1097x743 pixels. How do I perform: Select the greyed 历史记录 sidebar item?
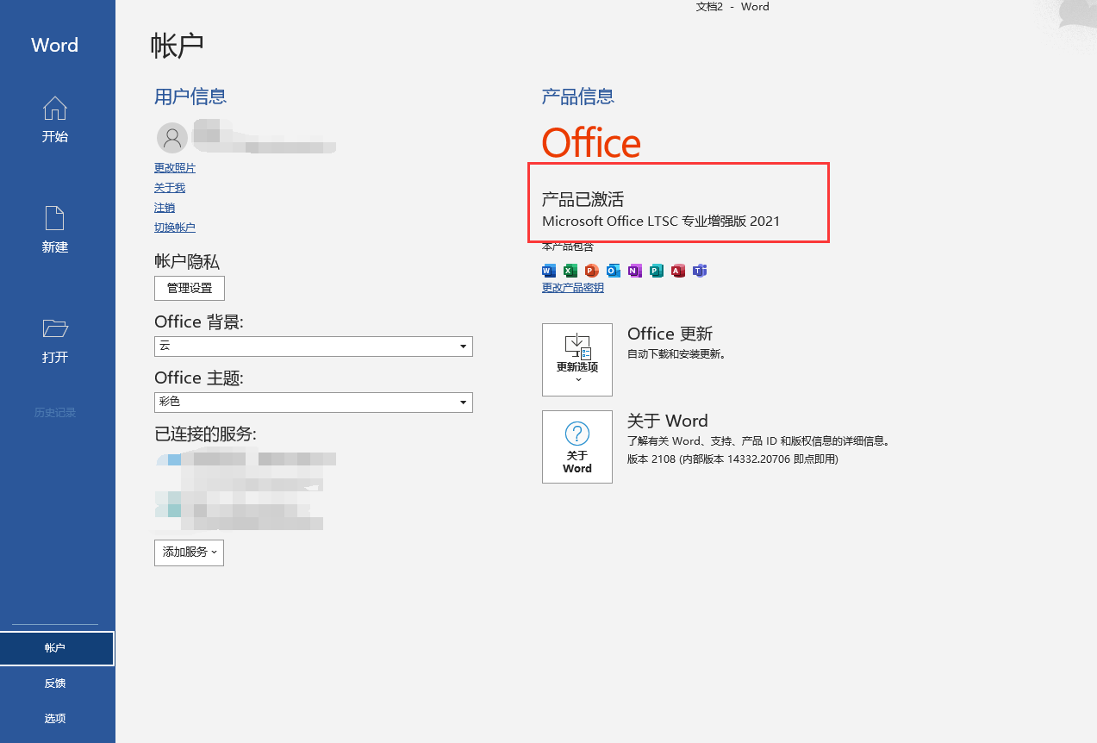point(55,413)
